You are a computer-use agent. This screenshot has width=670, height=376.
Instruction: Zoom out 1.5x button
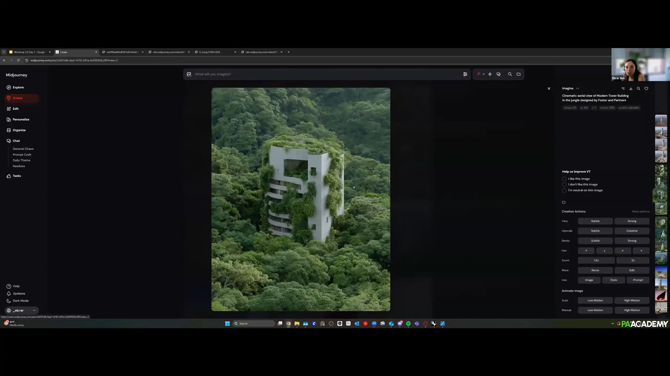click(596, 260)
